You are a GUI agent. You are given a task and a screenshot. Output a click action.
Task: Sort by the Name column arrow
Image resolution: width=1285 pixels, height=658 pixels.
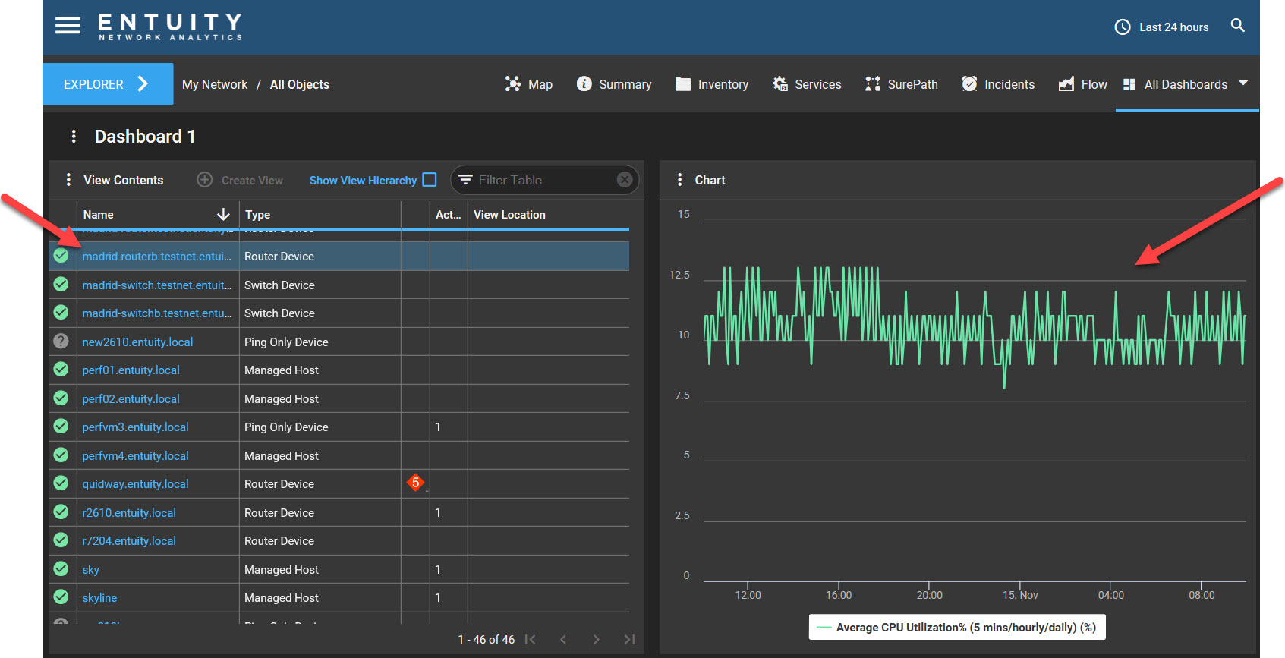(x=223, y=215)
